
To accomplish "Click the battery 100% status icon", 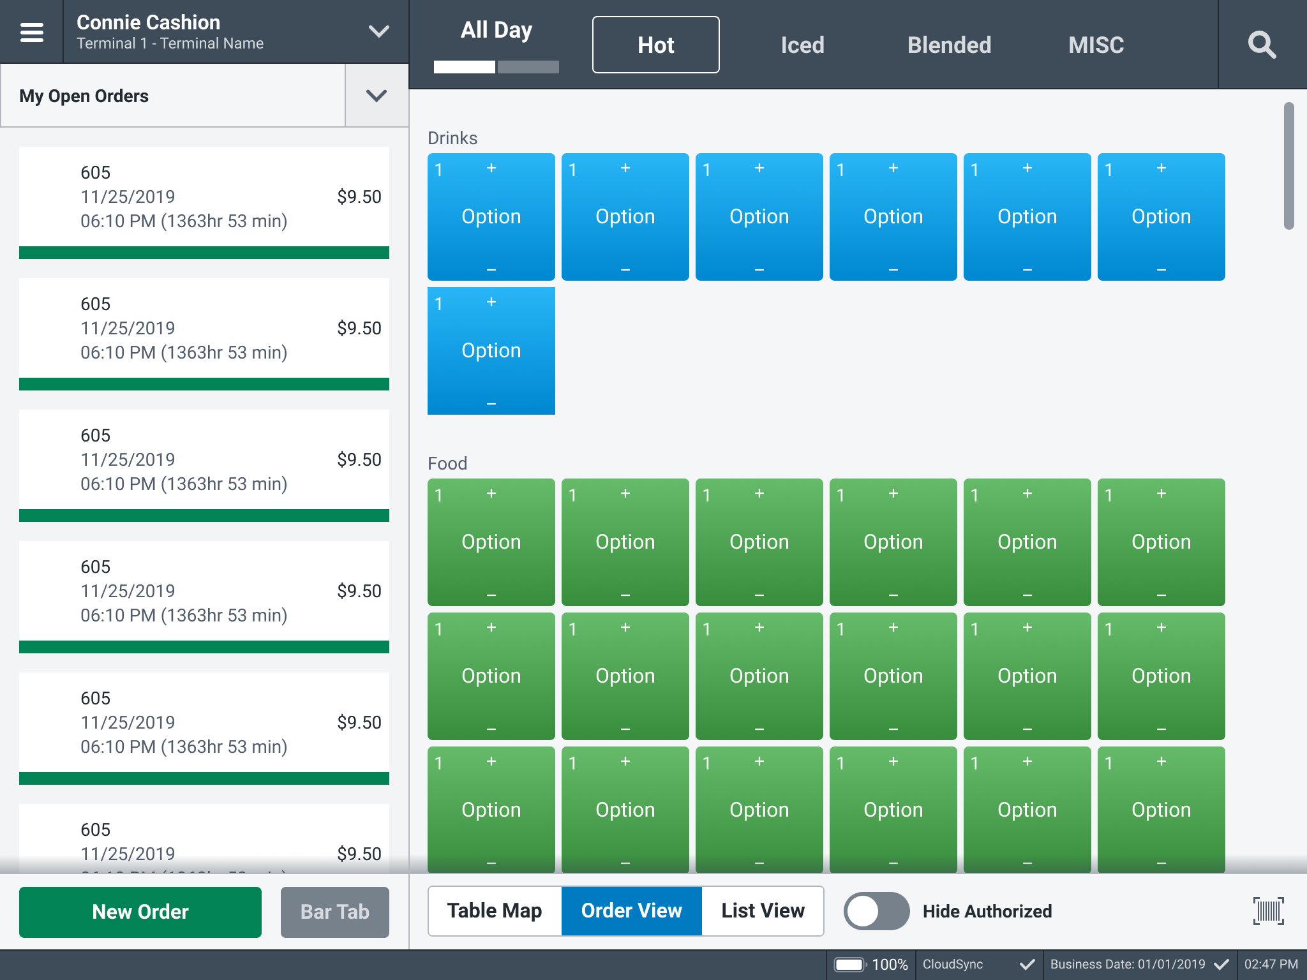I will [849, 964].
